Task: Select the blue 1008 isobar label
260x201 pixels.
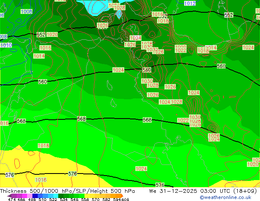Action: click(x=26, y=11)
